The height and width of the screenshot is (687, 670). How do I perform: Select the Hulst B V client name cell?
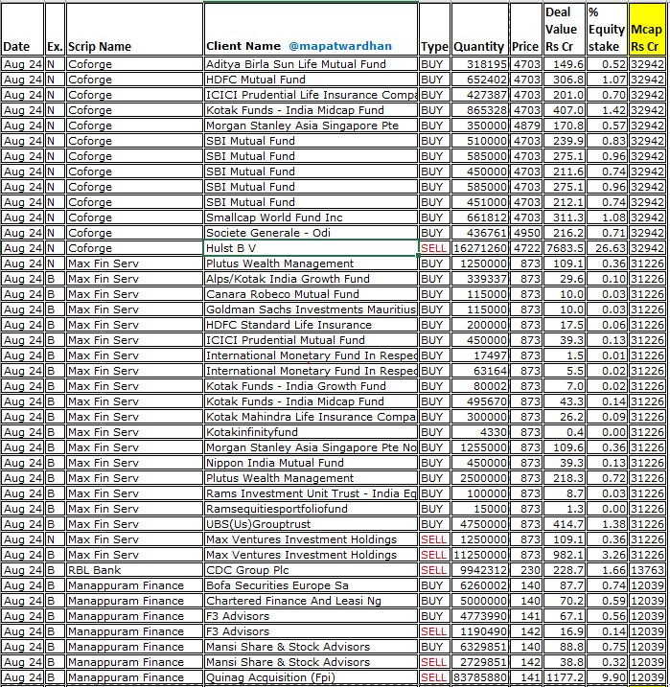tap(311, 248)
